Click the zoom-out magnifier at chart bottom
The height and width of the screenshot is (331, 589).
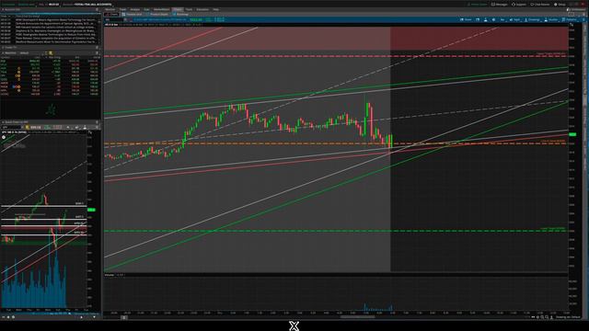point(547,317)
